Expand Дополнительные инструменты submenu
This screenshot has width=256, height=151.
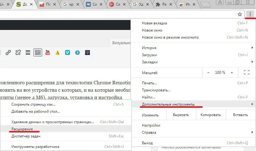[x=193, y=104]
